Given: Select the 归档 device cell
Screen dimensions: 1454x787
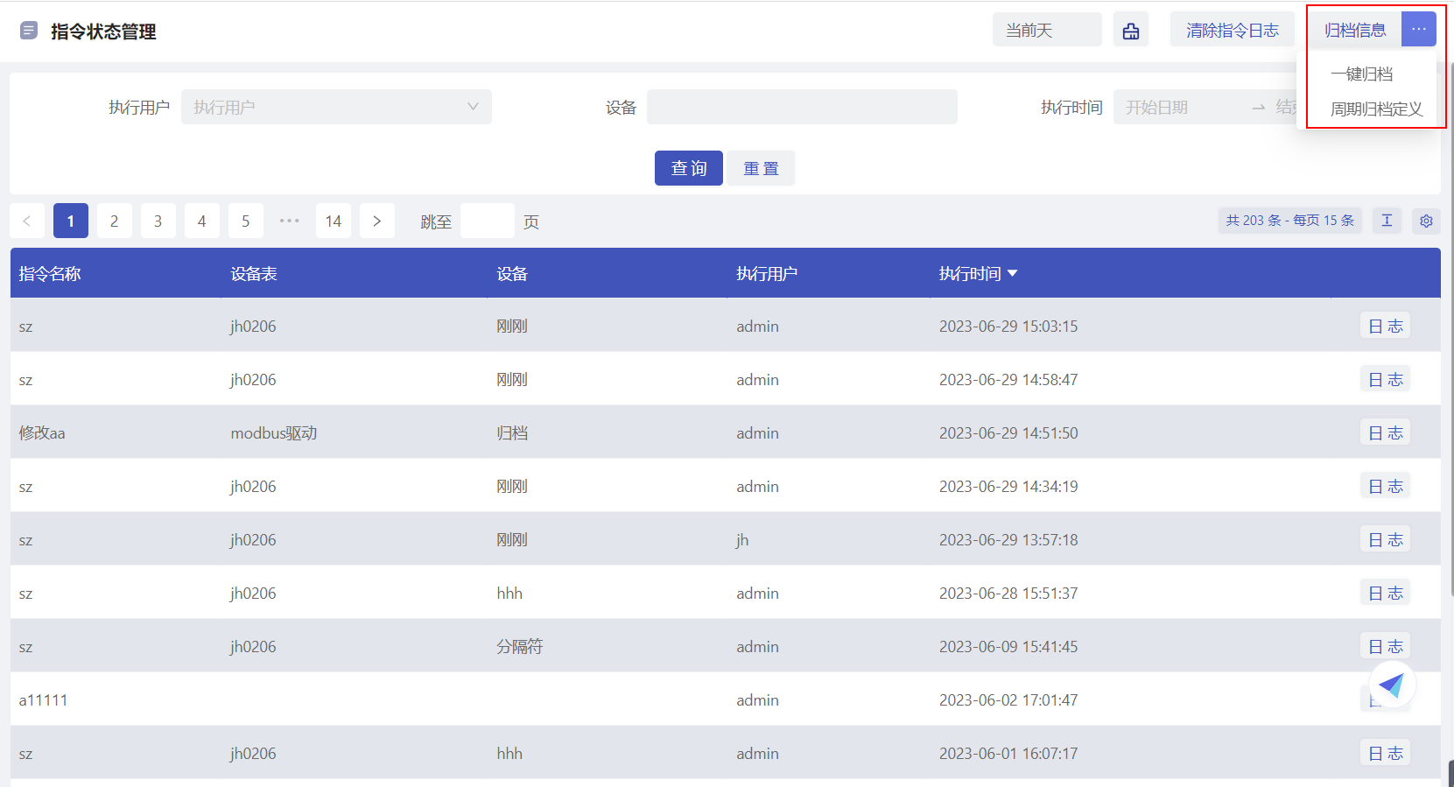Looking at the screenshot, I should pos(512,432).
